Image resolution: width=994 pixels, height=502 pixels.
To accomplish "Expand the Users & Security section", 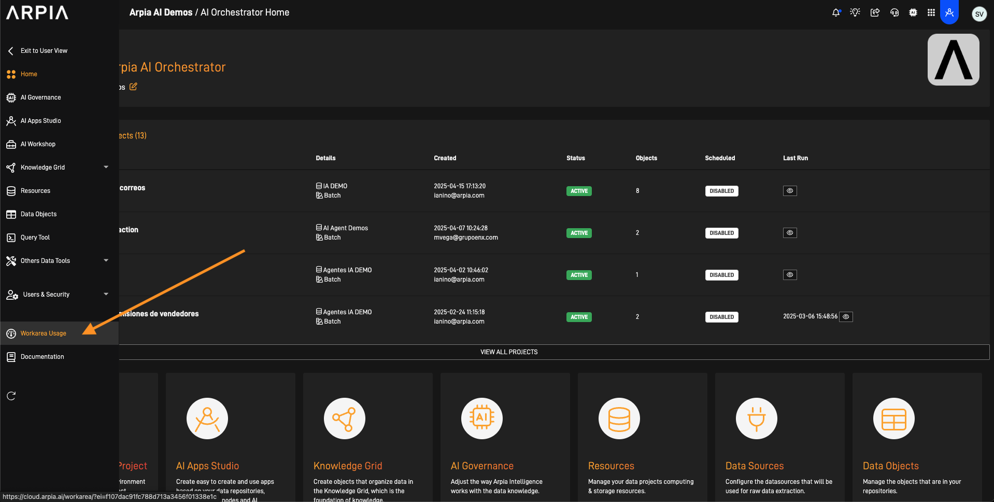I will 106,294.
